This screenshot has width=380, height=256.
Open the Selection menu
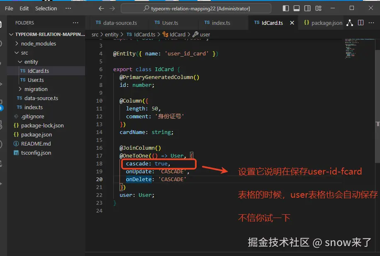pos(46,8)
